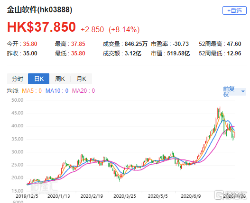Click the 市值 value 519.58亿
The height and width of the screenshot is (203, 250).
point(178,53)
